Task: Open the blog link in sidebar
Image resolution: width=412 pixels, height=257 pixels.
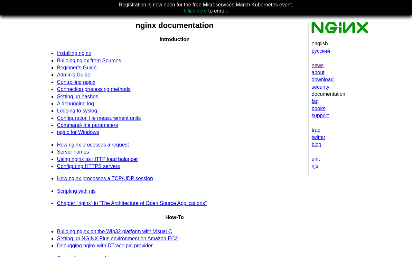Action: (316, 145)
